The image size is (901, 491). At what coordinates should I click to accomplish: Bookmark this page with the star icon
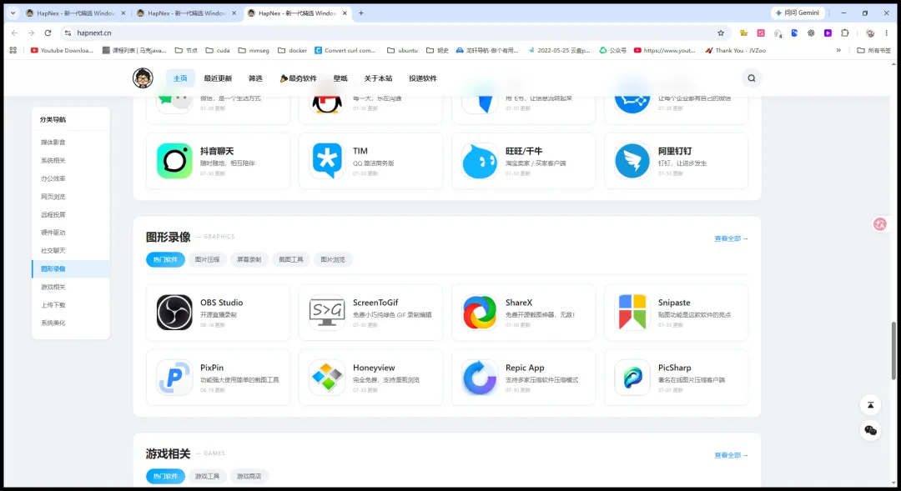click(721, 33)
